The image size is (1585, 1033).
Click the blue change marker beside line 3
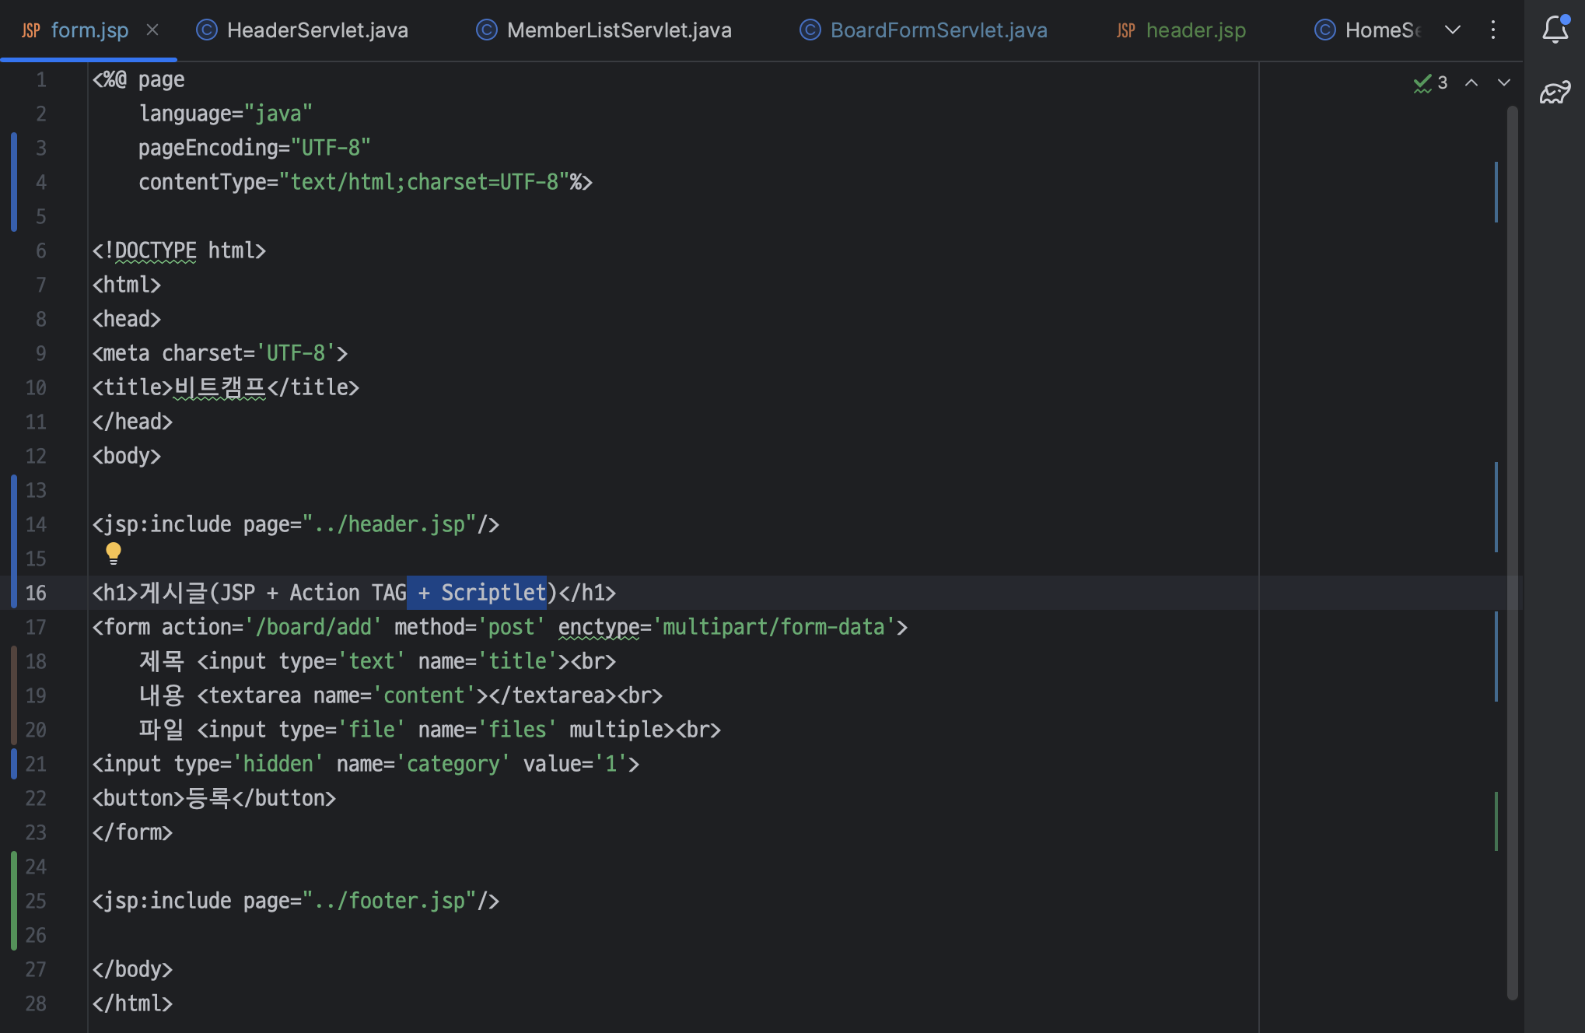point(14,148)
